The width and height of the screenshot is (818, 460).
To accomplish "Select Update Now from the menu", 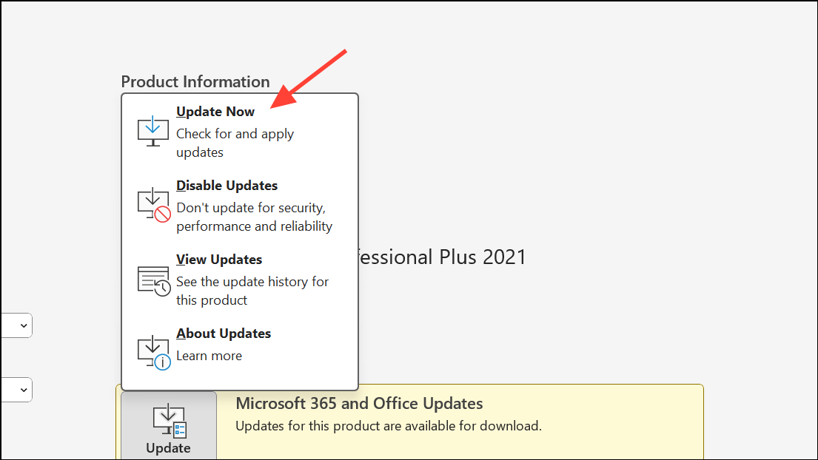I will tap(215, 112).
